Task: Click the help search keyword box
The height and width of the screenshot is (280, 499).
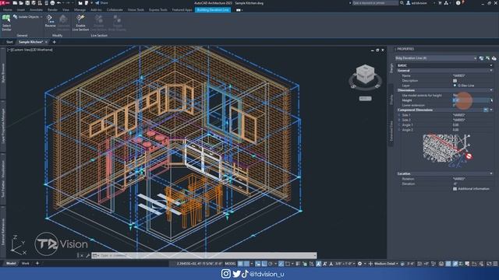Action: [x=375, y=3]
